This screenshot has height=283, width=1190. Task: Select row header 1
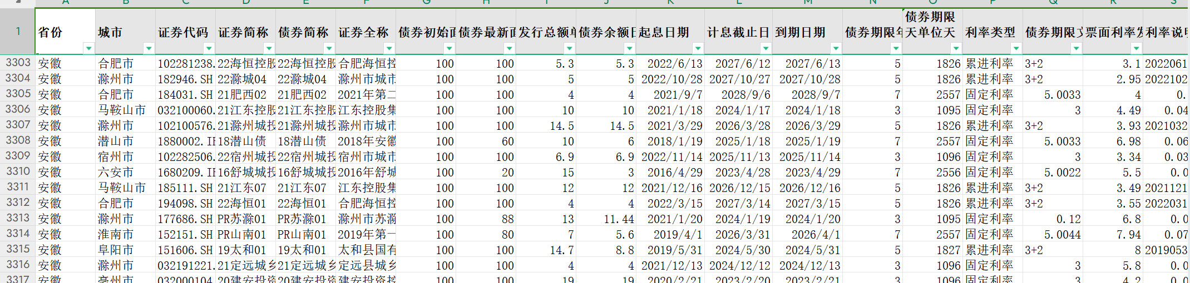[17, 32]
